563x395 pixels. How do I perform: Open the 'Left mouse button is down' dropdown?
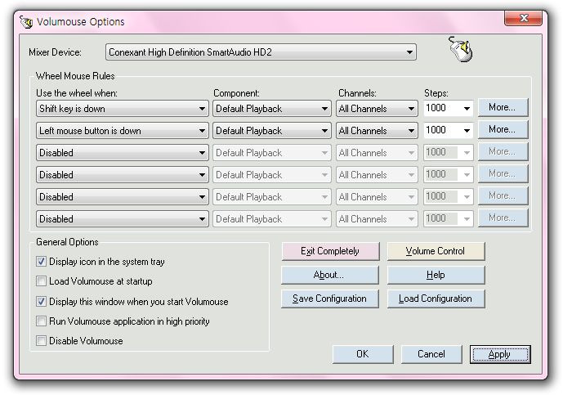pos(123,131)
